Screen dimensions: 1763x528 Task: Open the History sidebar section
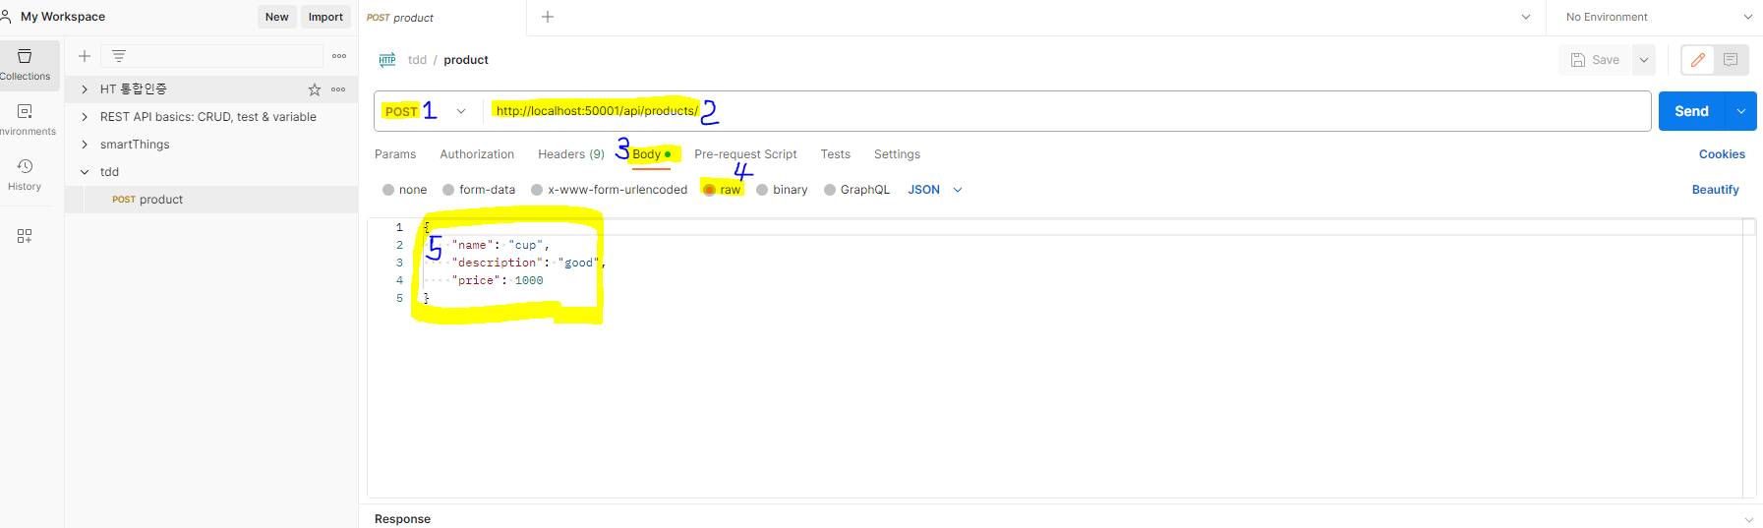pos(26,175)
